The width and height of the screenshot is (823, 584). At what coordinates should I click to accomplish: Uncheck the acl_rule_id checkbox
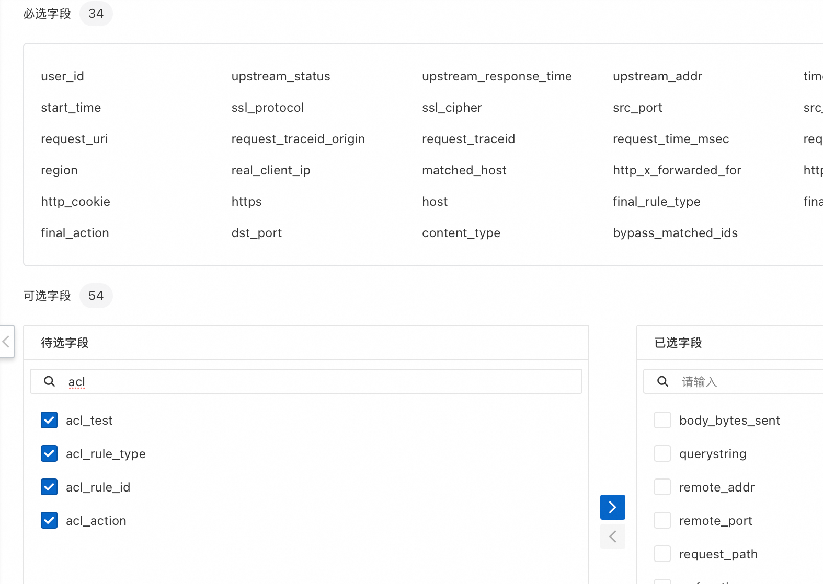(49, 487)
